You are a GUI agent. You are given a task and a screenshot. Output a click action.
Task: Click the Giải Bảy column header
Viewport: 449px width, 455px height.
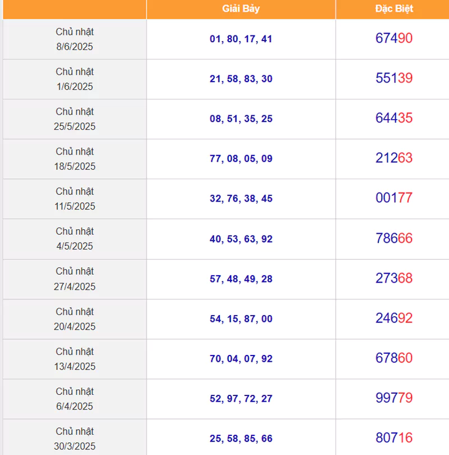pos(241,8)
